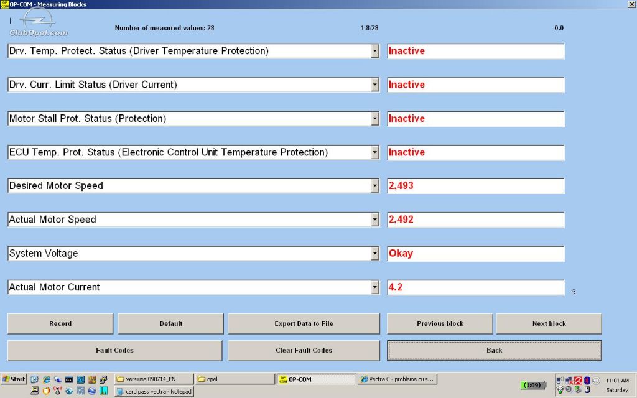The width and height of the screenshot is (637, 398).
Task: Open the computers-and-key quick launch icon
Action: 104,379
